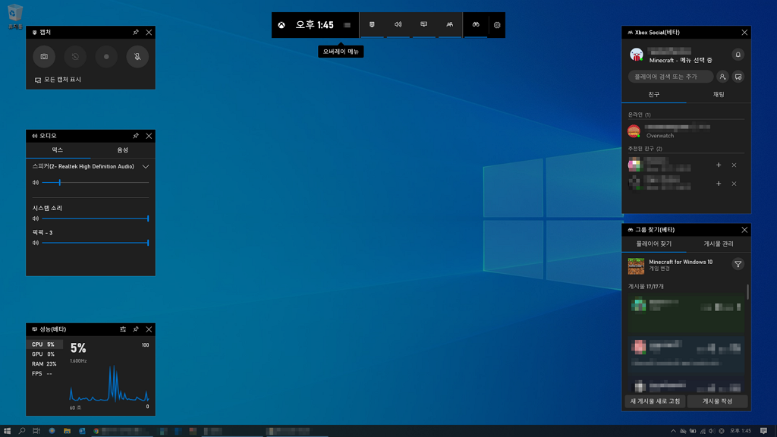Dismiss the first suggested friend
The image size is (777, 437).
tap(734, 165)
